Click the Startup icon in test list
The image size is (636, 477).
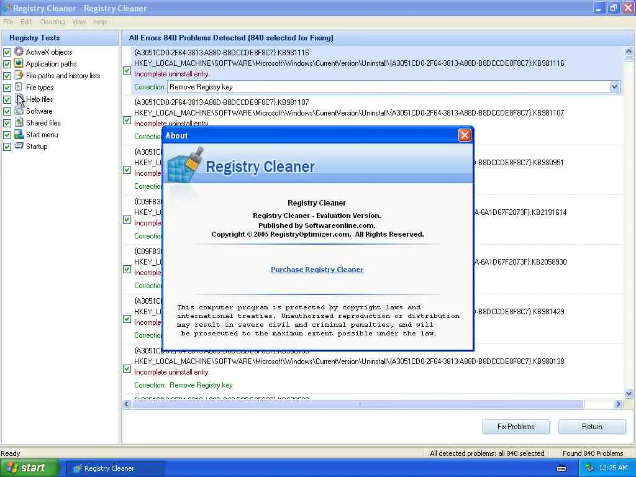tap(19, 146)
